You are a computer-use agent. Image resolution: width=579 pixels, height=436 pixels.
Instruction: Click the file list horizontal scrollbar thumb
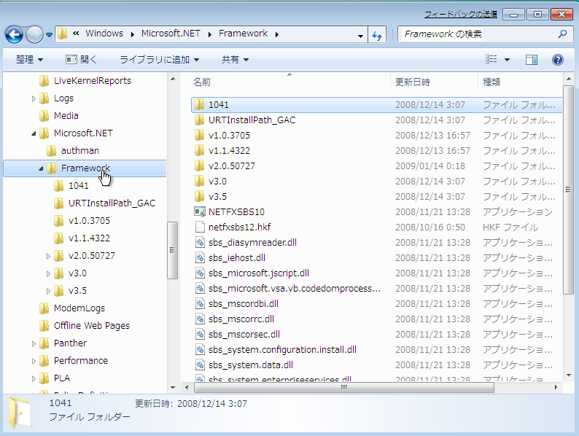point(343,388)
